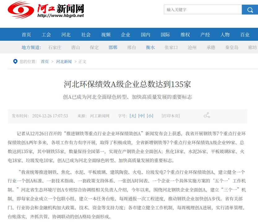Set font size to 小

coord(150,116)
